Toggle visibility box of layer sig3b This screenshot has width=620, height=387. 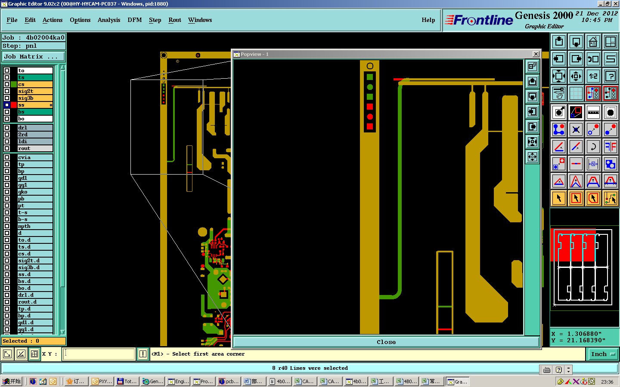click(x=7, y=98)
